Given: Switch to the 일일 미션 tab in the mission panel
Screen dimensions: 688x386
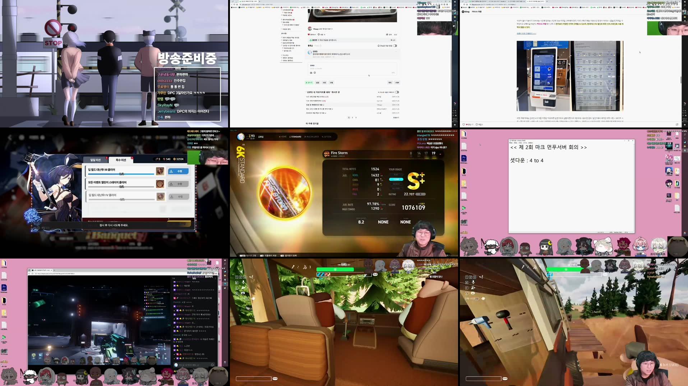Looking at the screenshot, I should (96, 159).
